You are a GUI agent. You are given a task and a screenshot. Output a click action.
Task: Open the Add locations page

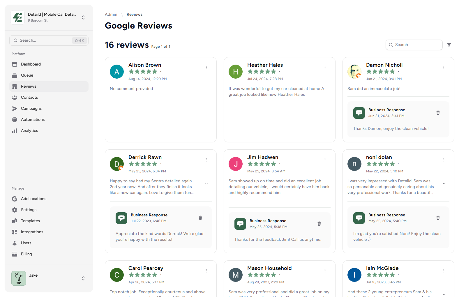33,199
